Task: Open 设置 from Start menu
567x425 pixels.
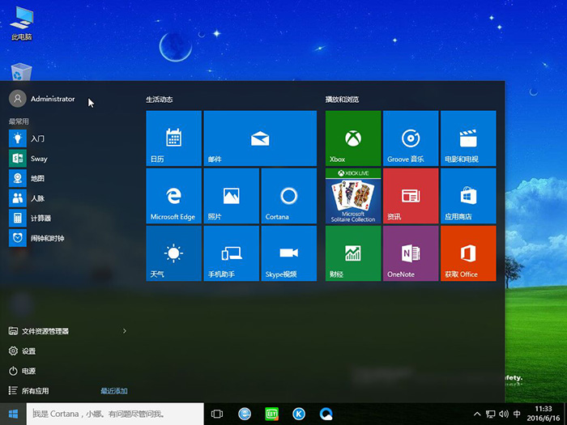Action: 28,351
